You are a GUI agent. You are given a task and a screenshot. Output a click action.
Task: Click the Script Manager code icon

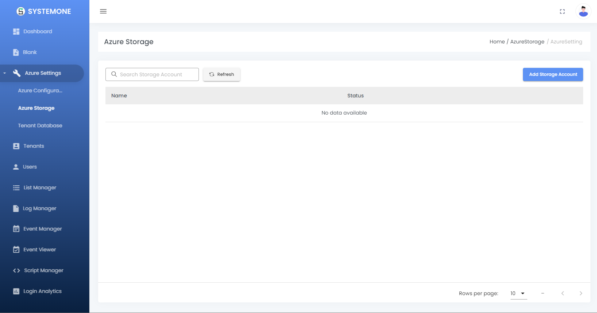(x=16, y=271)
